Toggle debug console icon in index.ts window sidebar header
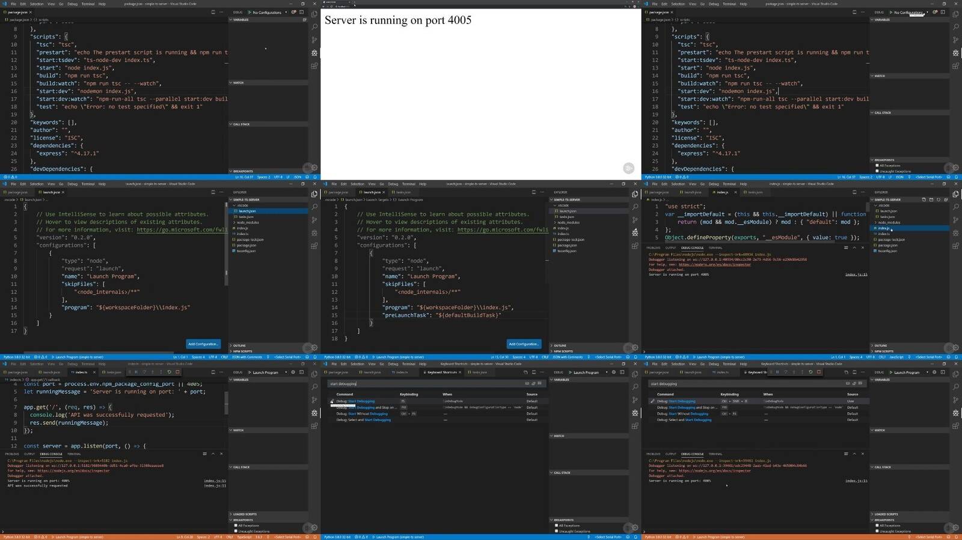 [302, 372]
